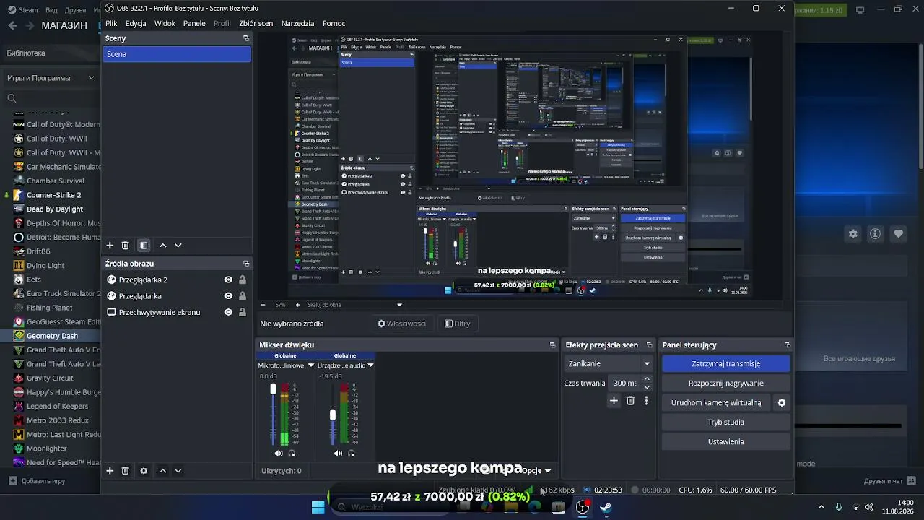Toggle visibility of Przeglądarka 2 source
The height and width of the screenshot is (520, 924).
point(228,280)
